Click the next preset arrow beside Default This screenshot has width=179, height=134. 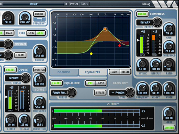pos(67,4)
